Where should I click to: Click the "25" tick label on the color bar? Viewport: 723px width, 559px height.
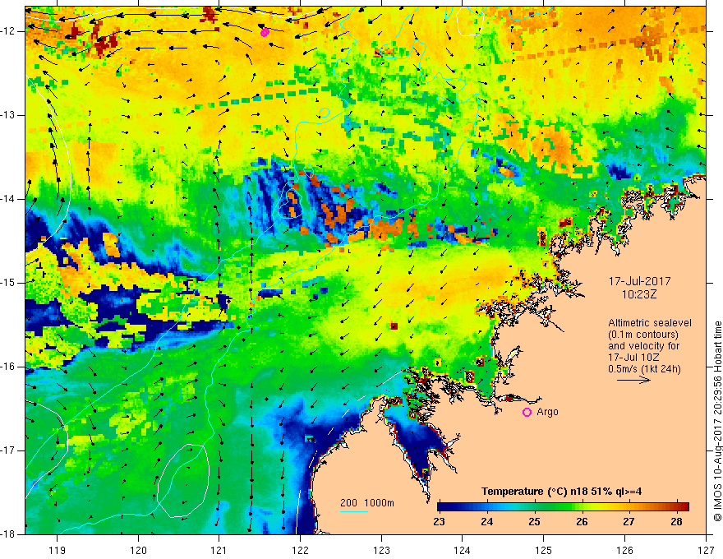click(534, 522)
